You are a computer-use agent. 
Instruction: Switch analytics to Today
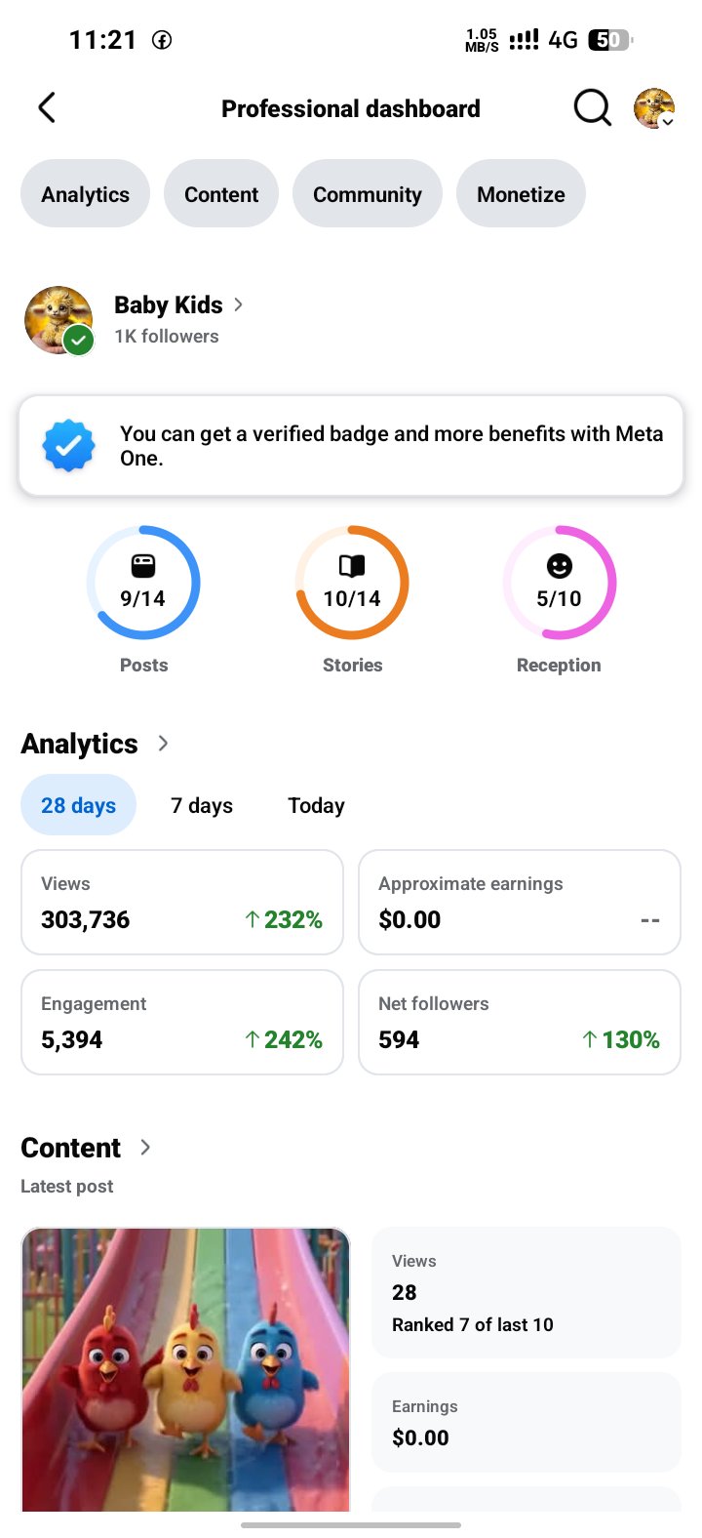(316, 805)
